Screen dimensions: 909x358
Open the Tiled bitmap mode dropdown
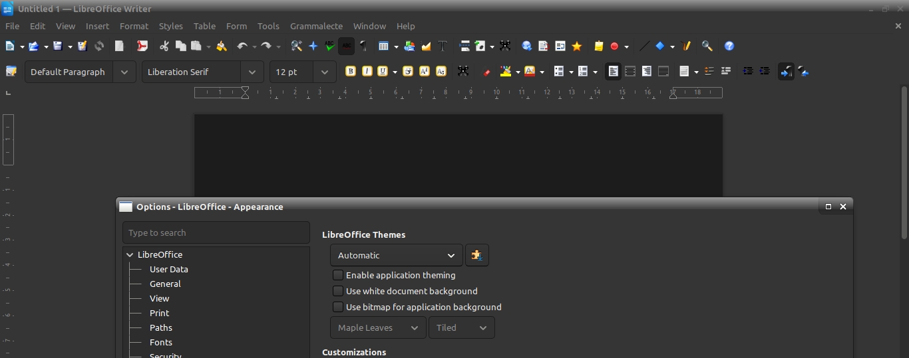(x=462, y=327)
